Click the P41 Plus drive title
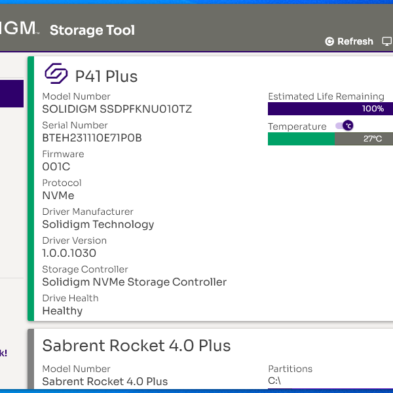This screenshot has width=393, height=393. [x=106, y=76]
